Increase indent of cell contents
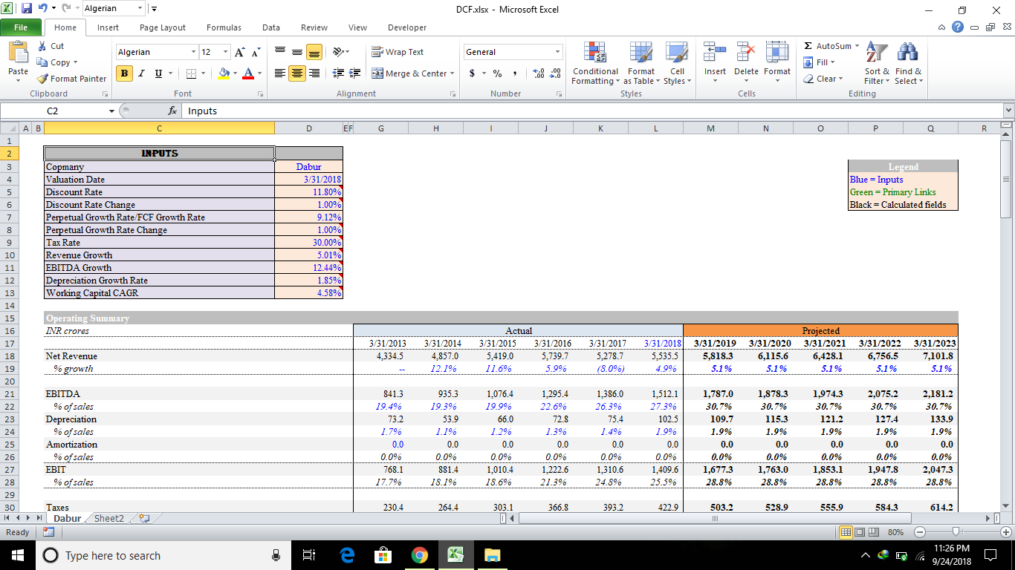This screenshot has width=1015, height=570. coord(355,73)
